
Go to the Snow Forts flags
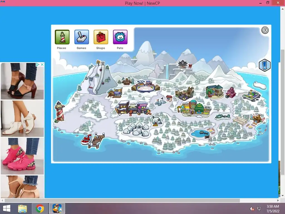160,101
